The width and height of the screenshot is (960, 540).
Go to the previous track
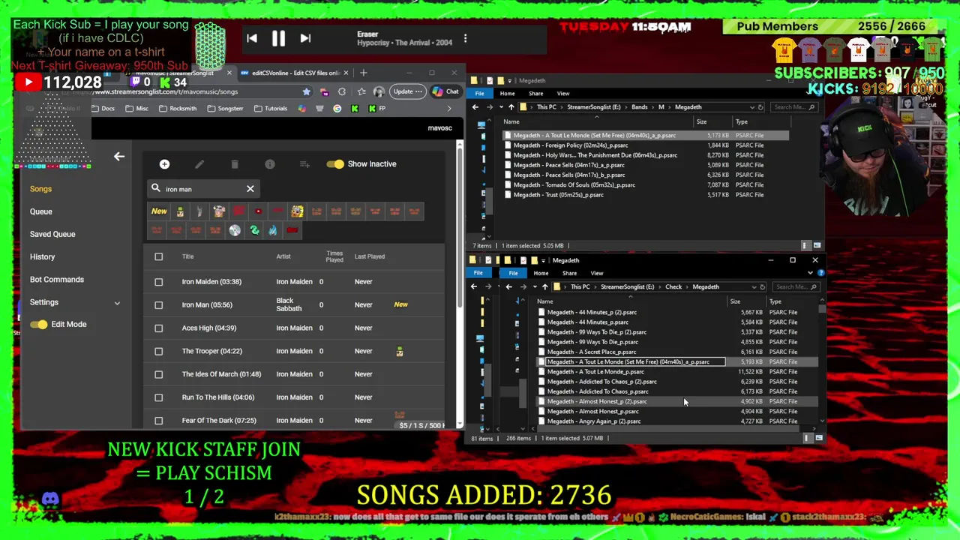pyautogui.click(x=252, y=39)
